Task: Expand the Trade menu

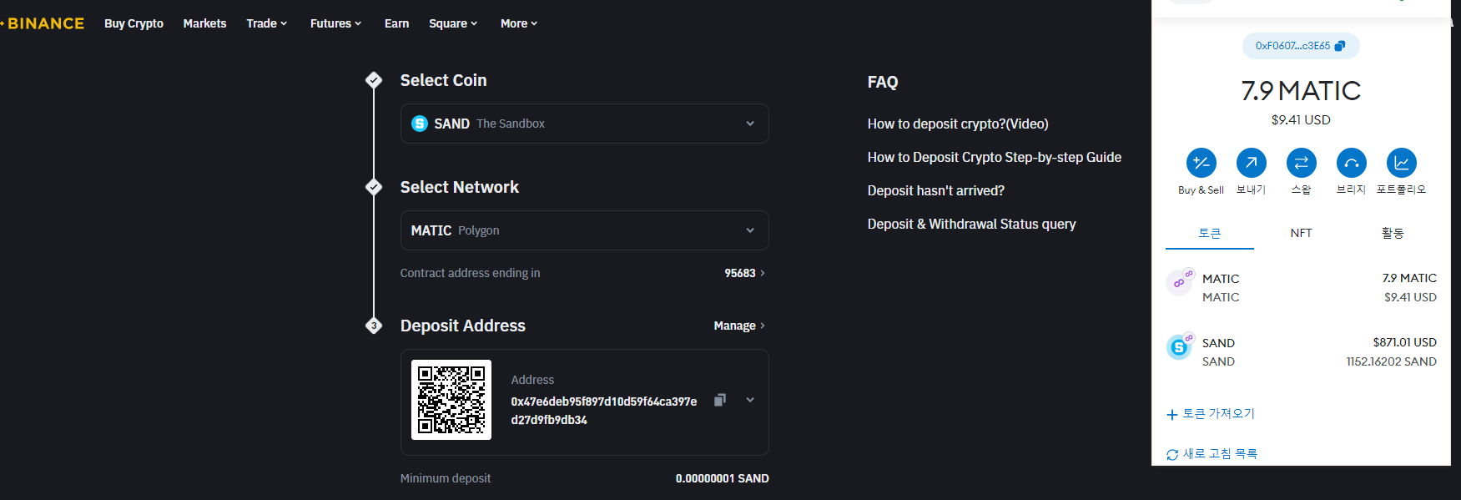Action: pos(267,23)
